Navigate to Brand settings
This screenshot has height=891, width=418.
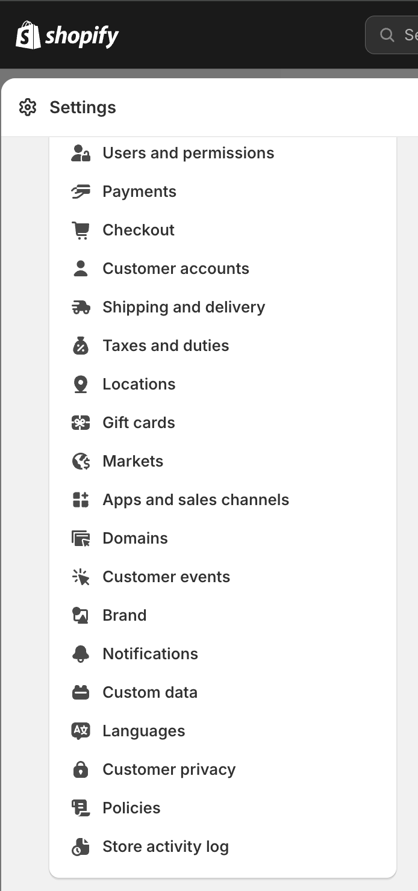125,615
